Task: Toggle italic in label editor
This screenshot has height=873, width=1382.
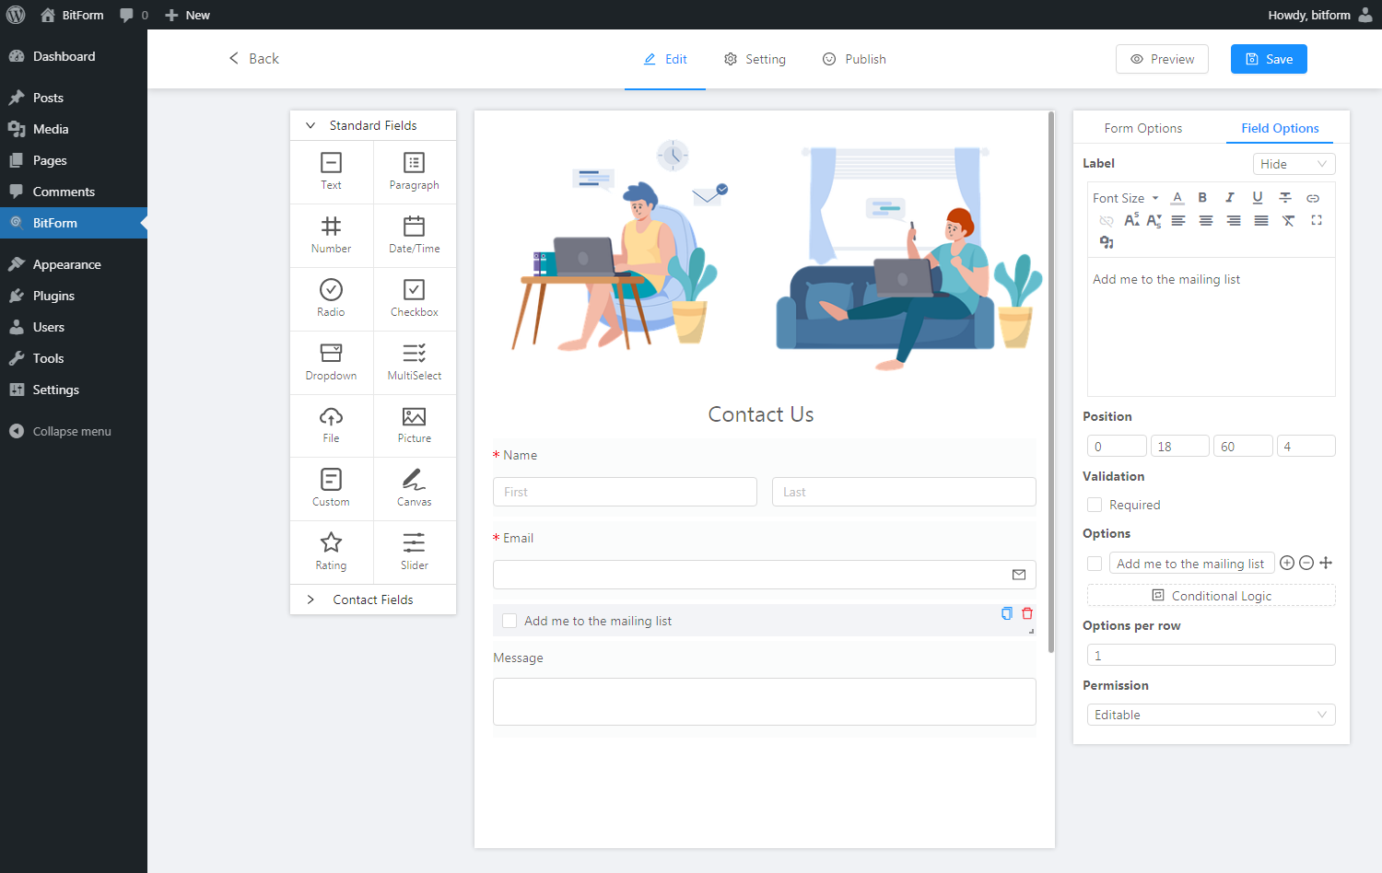Action: 1229,198
